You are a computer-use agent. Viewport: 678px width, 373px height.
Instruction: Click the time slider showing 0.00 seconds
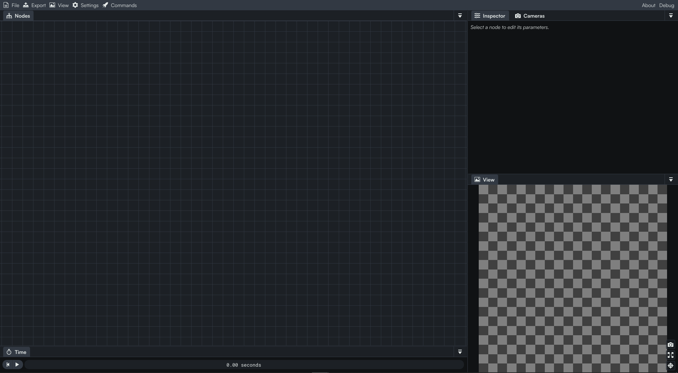coord(244,365)
